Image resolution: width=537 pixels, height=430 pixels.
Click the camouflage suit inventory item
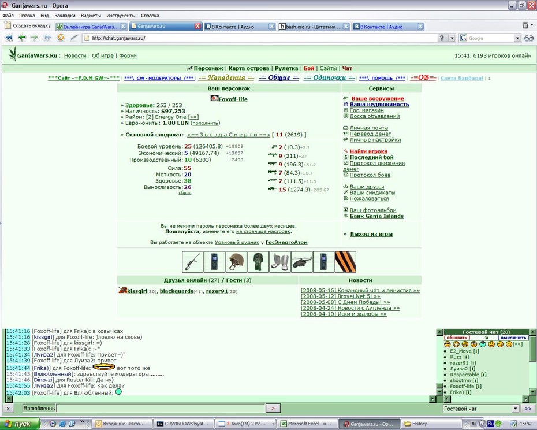coord(258,262)
